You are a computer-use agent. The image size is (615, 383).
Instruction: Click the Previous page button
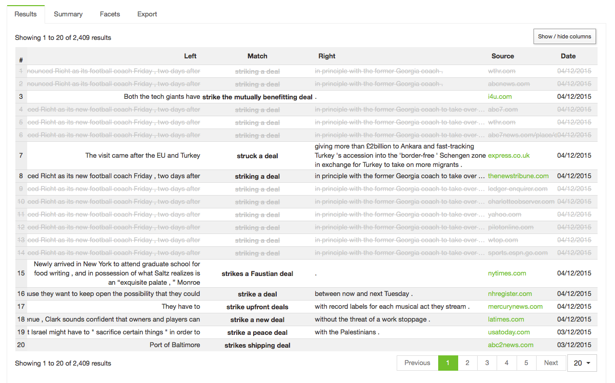click(x=417, y=363)
